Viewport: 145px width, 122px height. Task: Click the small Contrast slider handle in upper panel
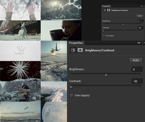(104, 31)
